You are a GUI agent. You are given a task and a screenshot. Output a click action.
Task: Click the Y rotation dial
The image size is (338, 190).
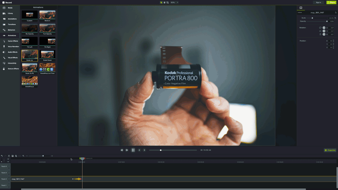[x=324, y=31]
